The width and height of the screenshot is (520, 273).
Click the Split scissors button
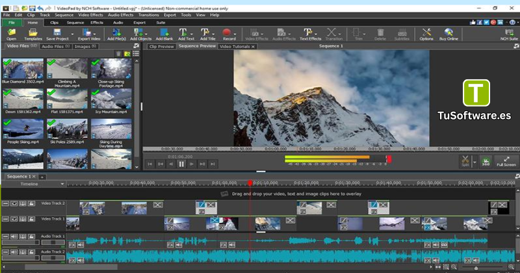pyautogui.click(x=465, y=161)
